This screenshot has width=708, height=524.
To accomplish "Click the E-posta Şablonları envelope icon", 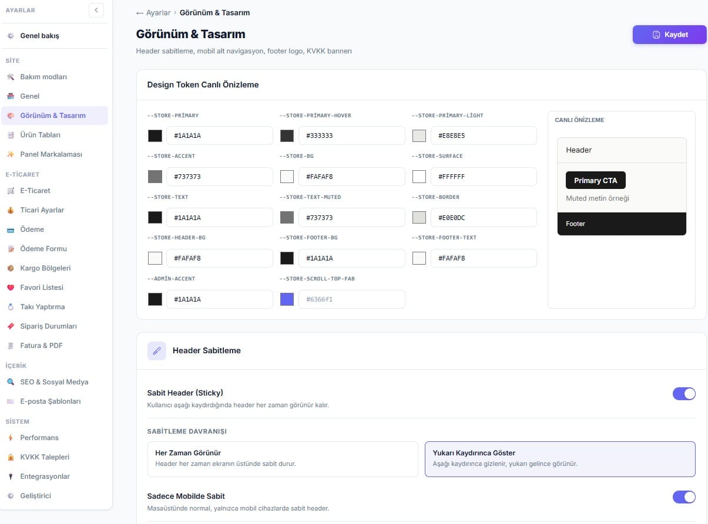I will 10,401.
